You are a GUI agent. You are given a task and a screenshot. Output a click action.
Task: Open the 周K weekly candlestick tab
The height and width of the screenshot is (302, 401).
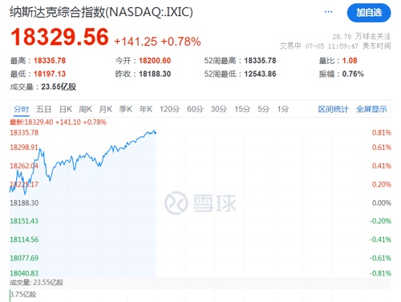pyautogui.click(x=85, y=109)
